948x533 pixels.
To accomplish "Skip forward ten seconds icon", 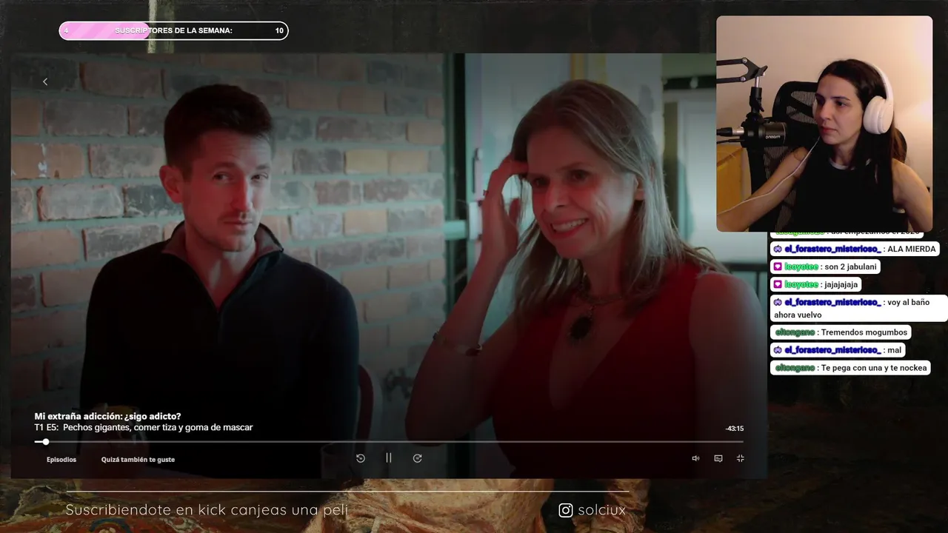I will 417,458.
